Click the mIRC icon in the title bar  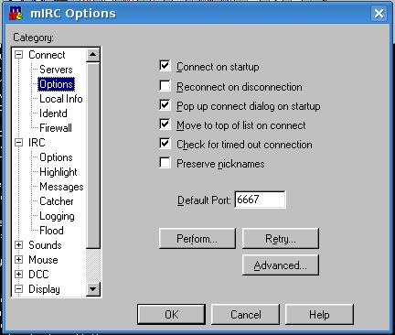(x=16, y=13)
